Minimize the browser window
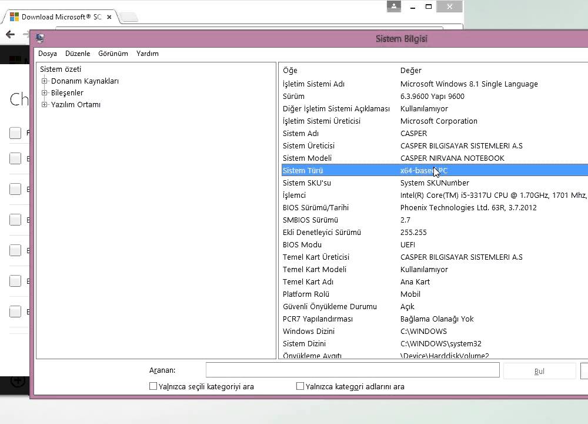The image size is (588, 424). coord(413,6)
